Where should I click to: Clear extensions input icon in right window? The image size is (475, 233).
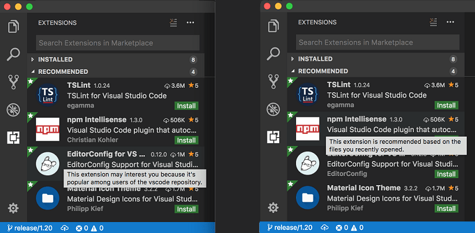pos(433,22)
